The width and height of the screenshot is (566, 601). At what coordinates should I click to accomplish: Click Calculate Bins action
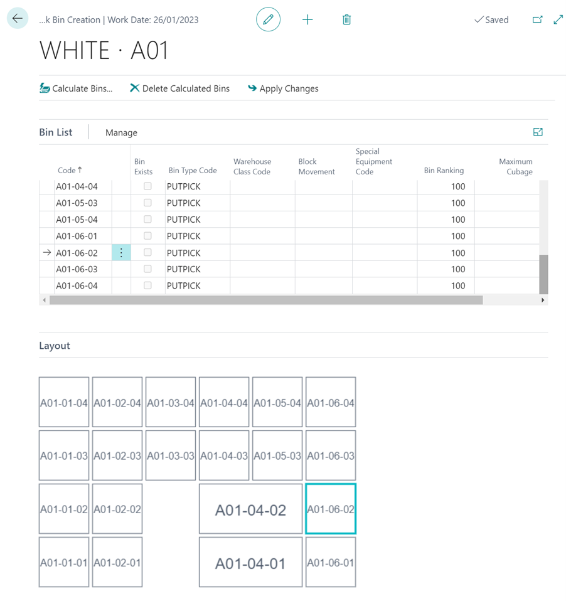pyautogui.click(x=76, y=88)
